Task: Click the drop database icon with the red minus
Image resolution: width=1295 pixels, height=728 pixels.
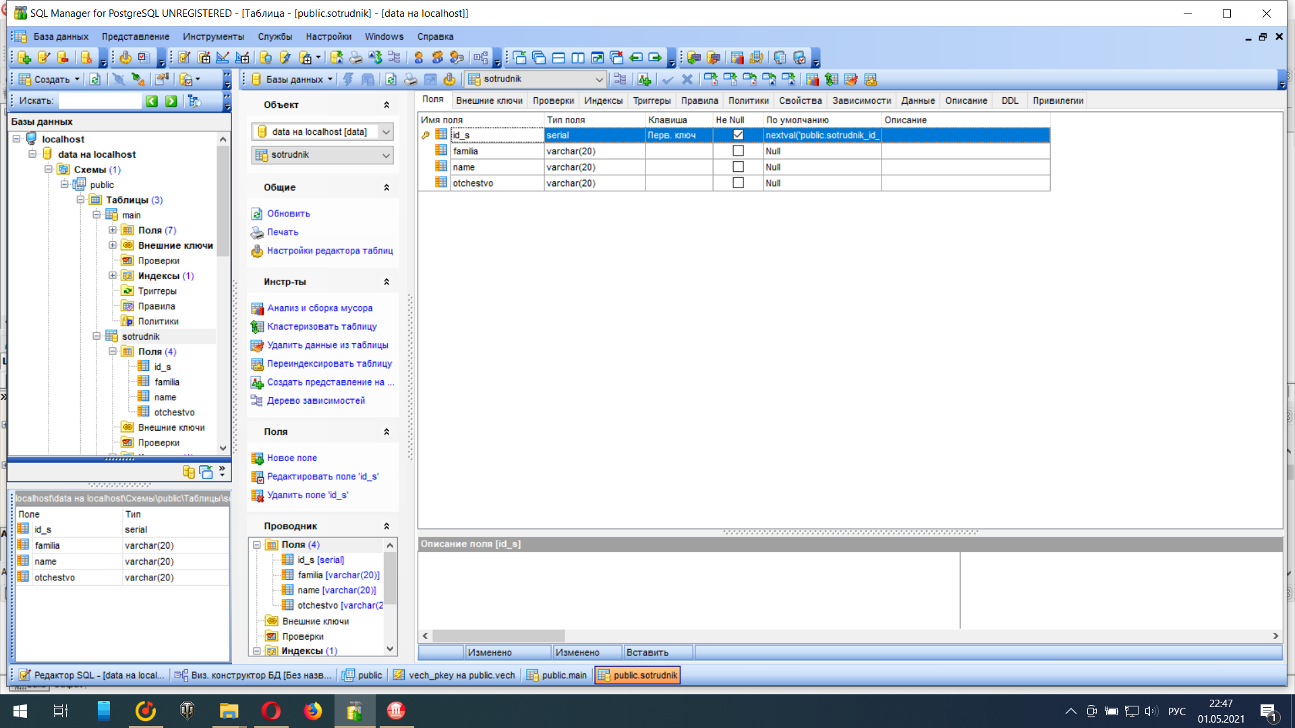Action: [x=63, y=58]
